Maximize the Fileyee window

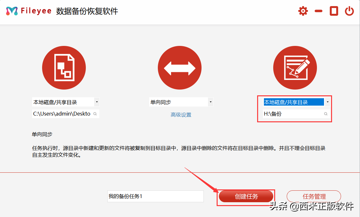334,11
